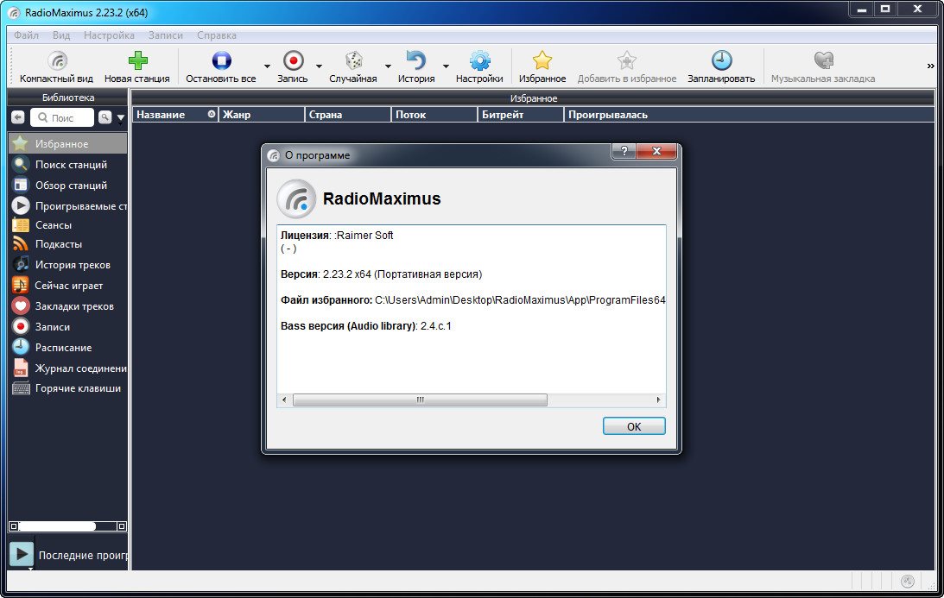Switch to Compact view (Компактный вид)
Image resolution: width=944 pixels, height=598 pixels.
(57, 66)
